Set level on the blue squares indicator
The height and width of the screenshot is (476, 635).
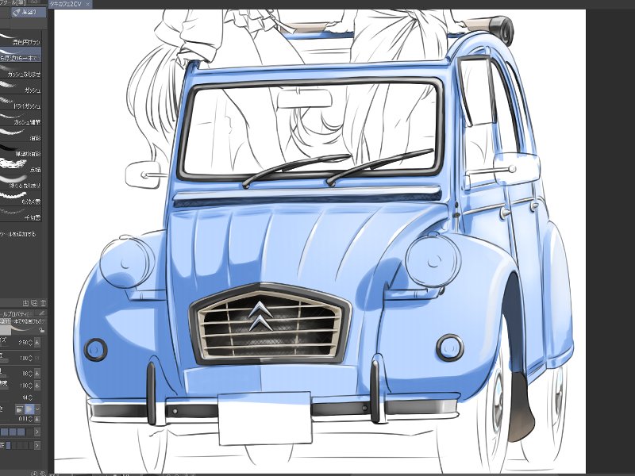pos(16,432)
